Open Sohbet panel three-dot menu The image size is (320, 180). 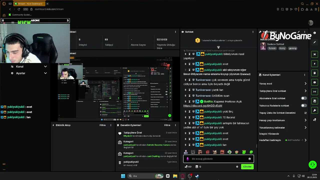(x=253, y=32)
